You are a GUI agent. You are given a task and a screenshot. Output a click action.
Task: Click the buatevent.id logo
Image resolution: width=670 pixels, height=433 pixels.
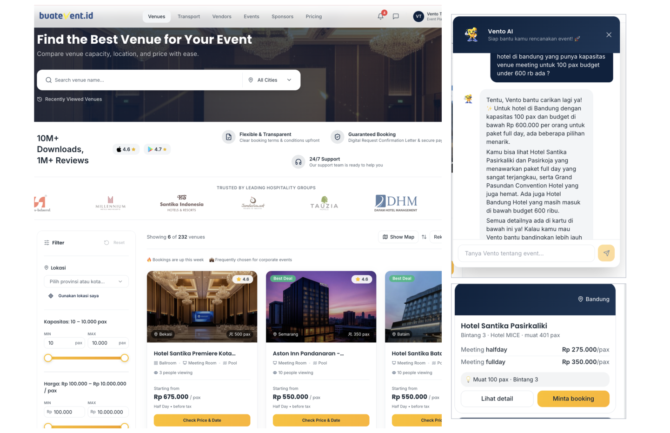[x=66, y=16]
